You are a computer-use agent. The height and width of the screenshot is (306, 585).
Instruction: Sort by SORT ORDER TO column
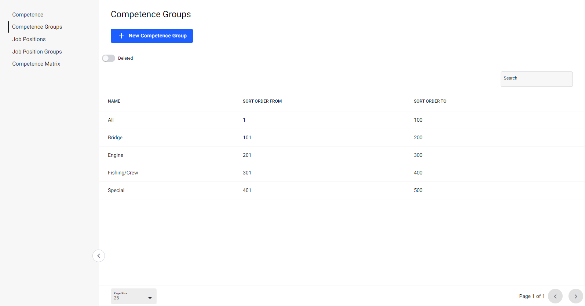click(430, 101)
